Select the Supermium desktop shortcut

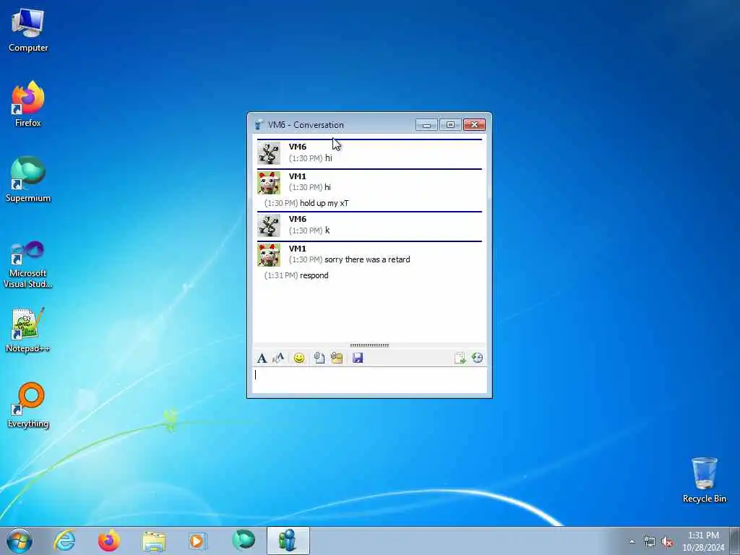(28, 179)
